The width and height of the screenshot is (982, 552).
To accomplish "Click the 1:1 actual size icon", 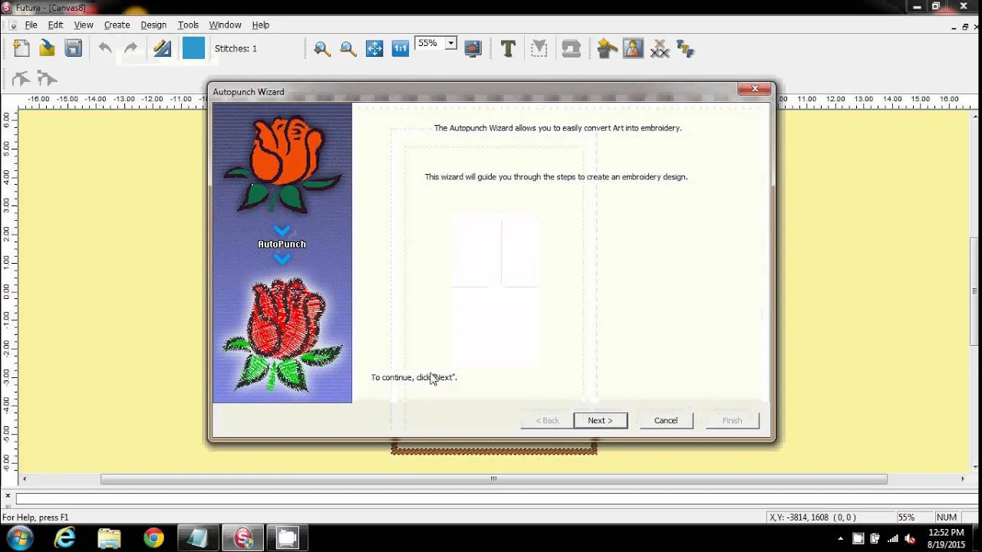I will pos(400,49).
